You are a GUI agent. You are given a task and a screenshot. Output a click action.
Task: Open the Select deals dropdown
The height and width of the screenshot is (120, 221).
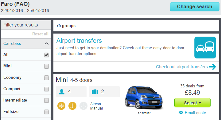coord(192,103)
